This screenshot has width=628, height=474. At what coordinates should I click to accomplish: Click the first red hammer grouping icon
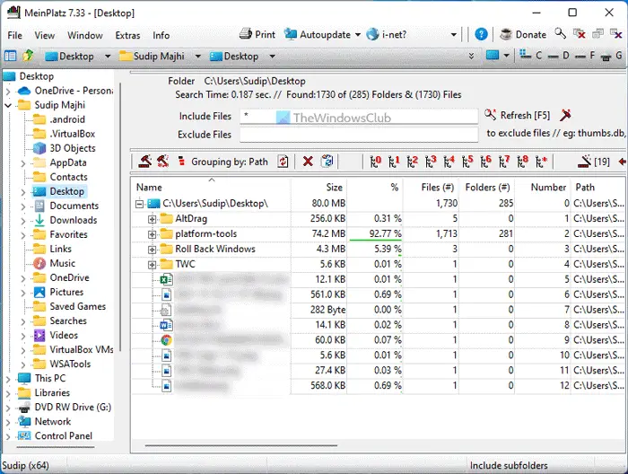pyautogui.click(x=145, y=162)
